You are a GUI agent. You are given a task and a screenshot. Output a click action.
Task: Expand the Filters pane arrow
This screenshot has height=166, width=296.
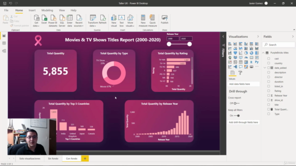[223, 36]
